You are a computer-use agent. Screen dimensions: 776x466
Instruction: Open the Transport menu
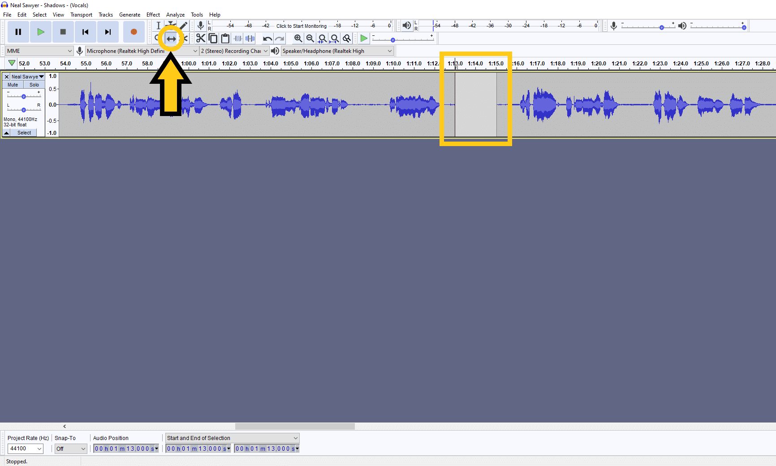click(81, 14)
